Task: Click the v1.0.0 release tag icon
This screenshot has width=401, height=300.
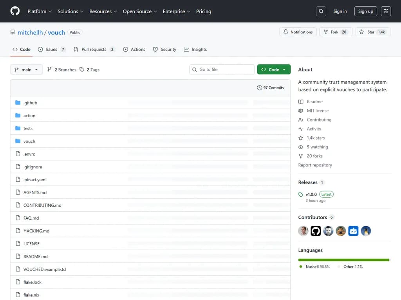Action: (301, 195)
